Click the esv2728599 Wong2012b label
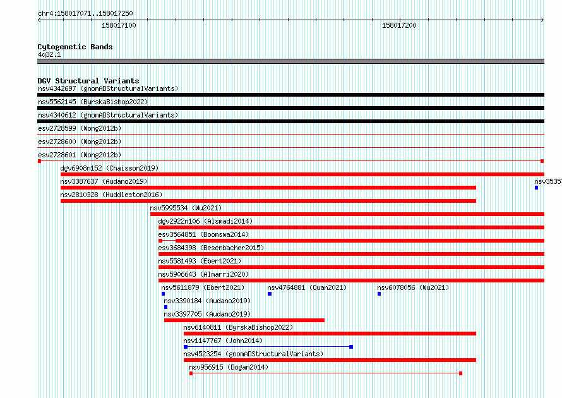This screenshot has width=562, height=398. coord(80,128)
